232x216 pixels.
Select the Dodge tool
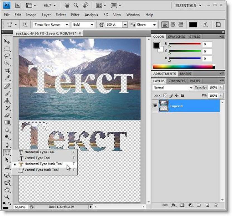coord(7,137)
